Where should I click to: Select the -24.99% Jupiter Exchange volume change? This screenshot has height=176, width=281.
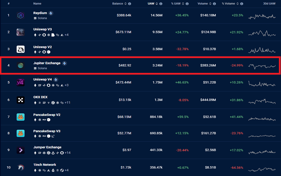tap(237, 65)
